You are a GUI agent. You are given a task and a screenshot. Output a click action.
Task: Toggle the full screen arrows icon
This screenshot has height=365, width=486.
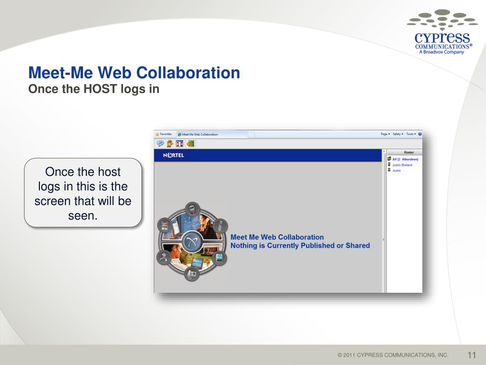click(x=180, y=144)
